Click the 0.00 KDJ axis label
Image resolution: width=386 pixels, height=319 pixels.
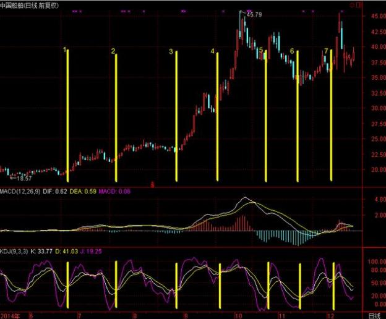click(380, 304)
